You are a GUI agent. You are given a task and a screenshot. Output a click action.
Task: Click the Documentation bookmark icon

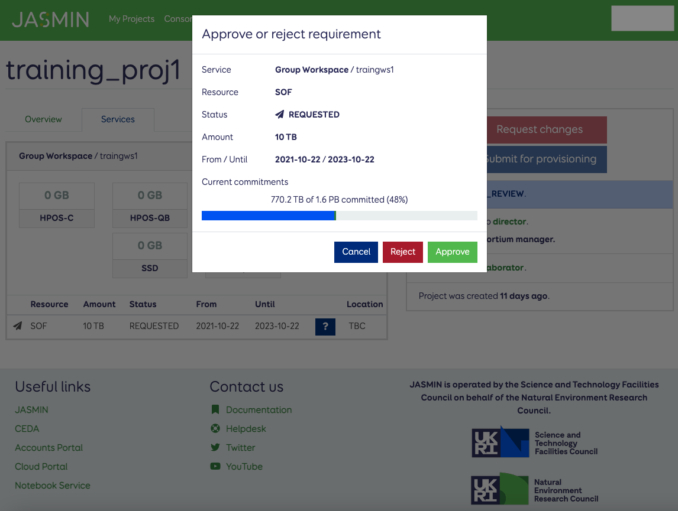pos(215,410)
